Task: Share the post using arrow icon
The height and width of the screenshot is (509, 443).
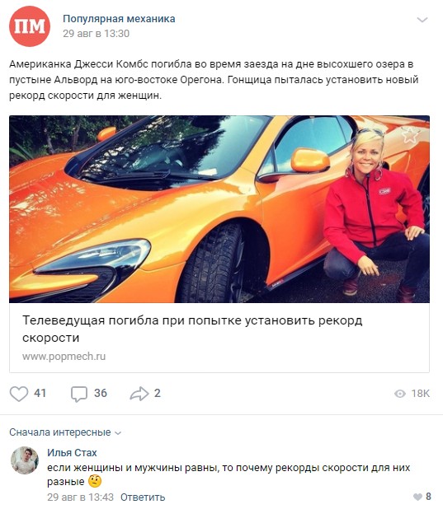Action: [139, 394]
